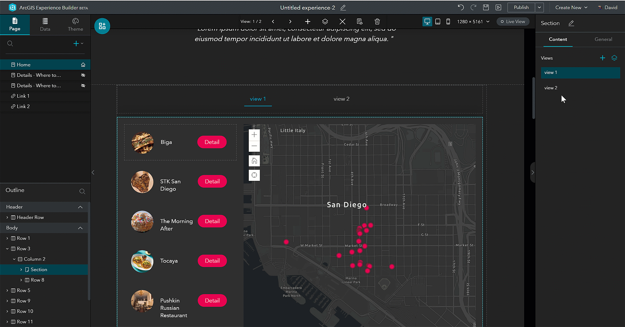Viewport: 625px width, 327px height.
Task: Rename Section with the pencil icon
Action: pyautogui.click(x=571, y=23)
